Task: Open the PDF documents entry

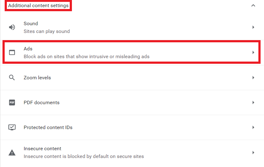Action: pyautogui.click(x=132, y=102)
